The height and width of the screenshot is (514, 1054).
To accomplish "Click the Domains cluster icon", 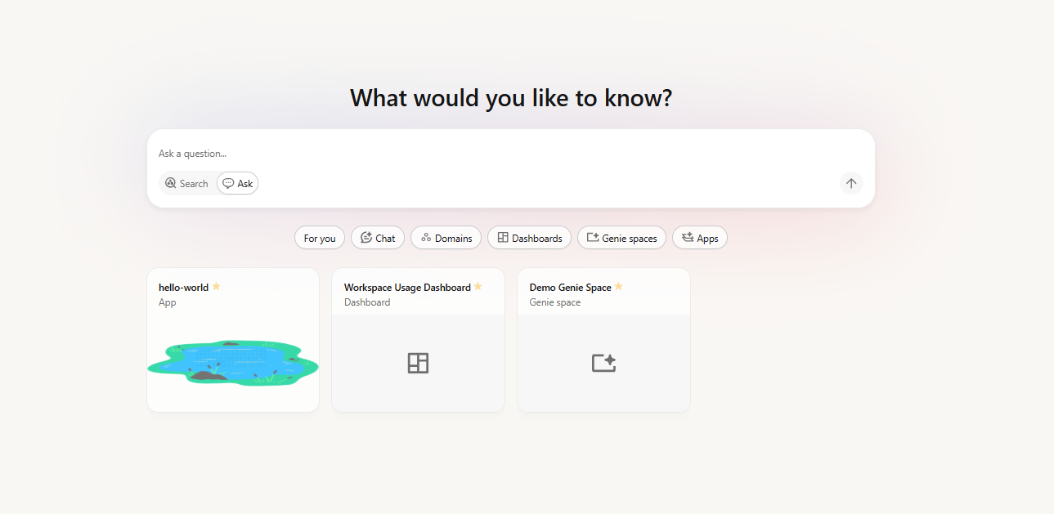I will (x=425, y=237).
